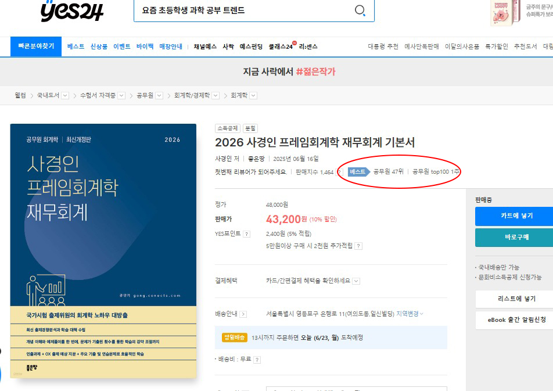Image resolution: width=553 pixels, height=391 pixels.
Task: Click the book title 2026 사경인 프레임회계학
Action: [x=315, y=142]
